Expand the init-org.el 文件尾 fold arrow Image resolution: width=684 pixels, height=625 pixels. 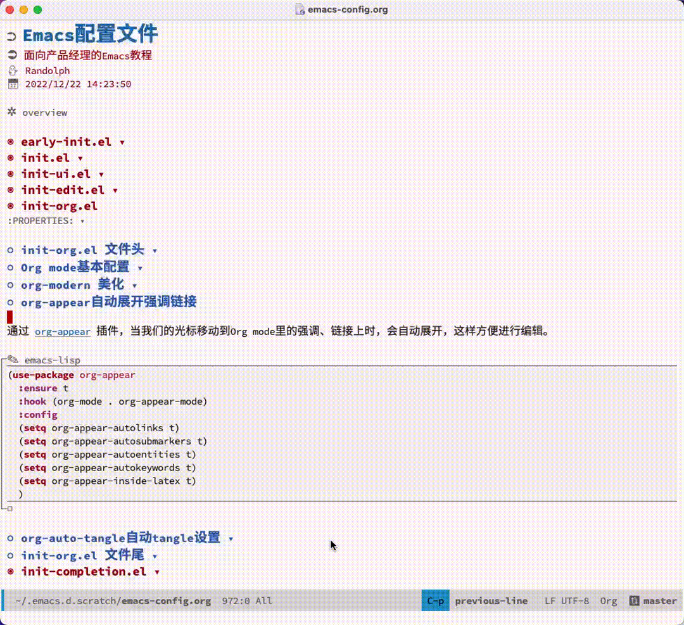(x=155, y=557)
